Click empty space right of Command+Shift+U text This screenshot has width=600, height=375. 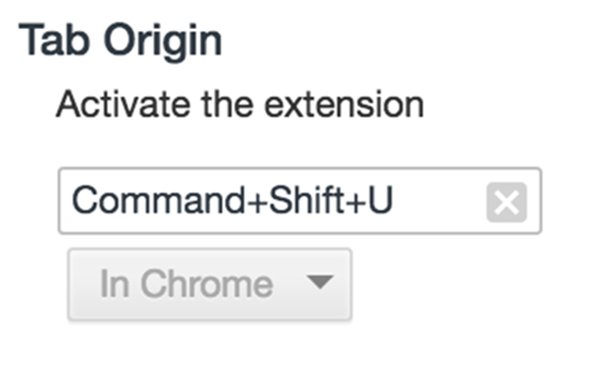coord(440,201)
